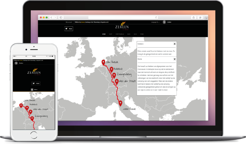Viewport: 246px width, 144px height.
Task: Close the Rome info panel
Action: tap(174, 59)
